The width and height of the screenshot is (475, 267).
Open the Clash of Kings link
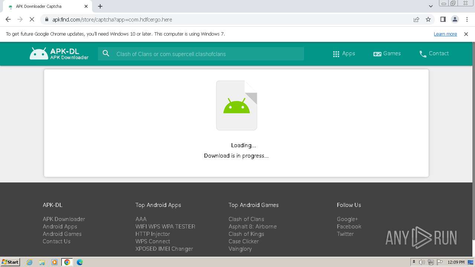click(x=246, y=234)
